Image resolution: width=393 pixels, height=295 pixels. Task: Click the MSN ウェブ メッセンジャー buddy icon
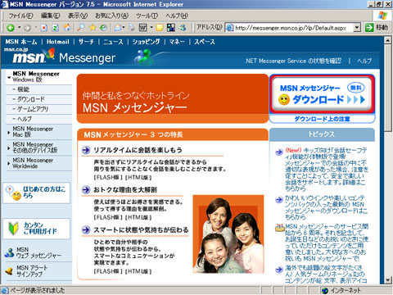click(10, 253)
